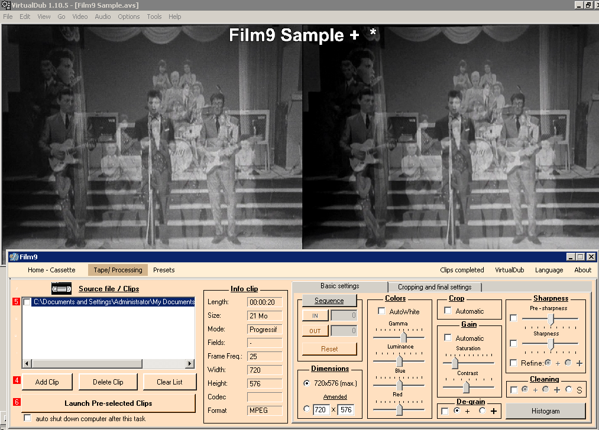Click the OUT button

pyautogui.click(x=315, y=331)
